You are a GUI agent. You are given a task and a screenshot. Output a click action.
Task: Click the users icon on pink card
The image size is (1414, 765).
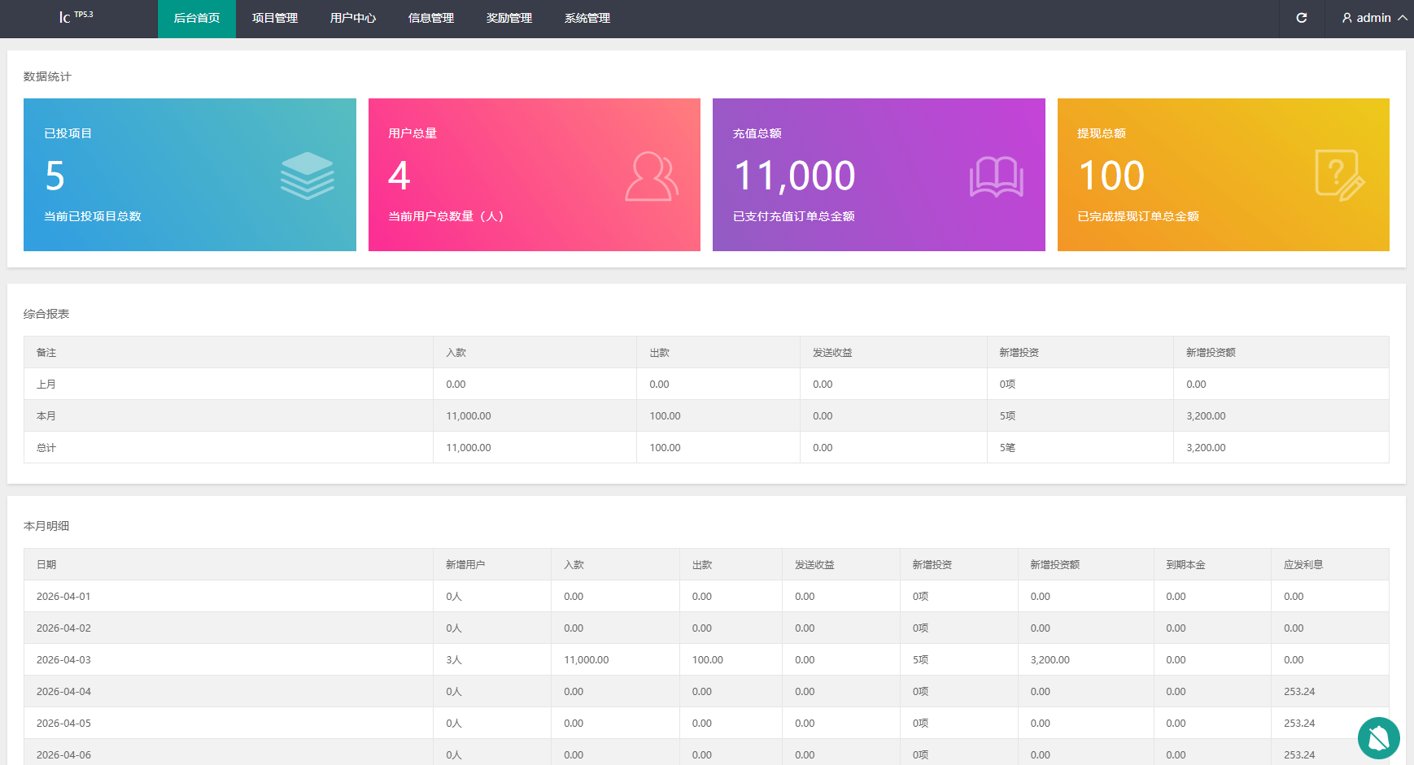(651, 176)
